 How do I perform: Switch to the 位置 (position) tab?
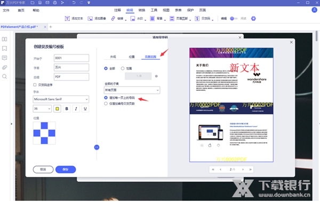tap(132, 57)
